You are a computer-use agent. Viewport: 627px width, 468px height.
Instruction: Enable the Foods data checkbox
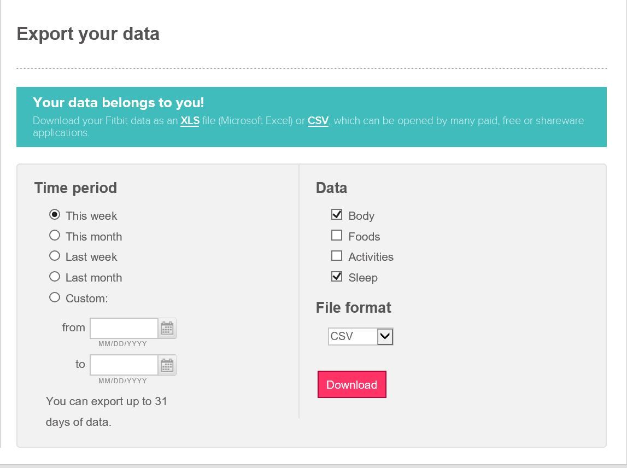[x=337, y=236]
